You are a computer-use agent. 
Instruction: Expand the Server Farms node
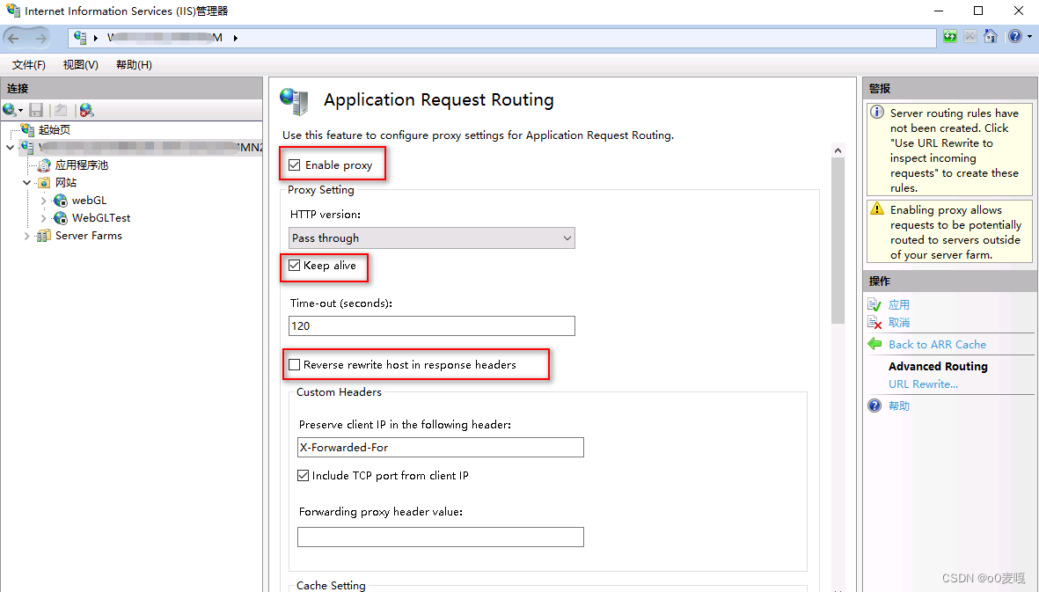pyautogui.click(x=26, y=236)
